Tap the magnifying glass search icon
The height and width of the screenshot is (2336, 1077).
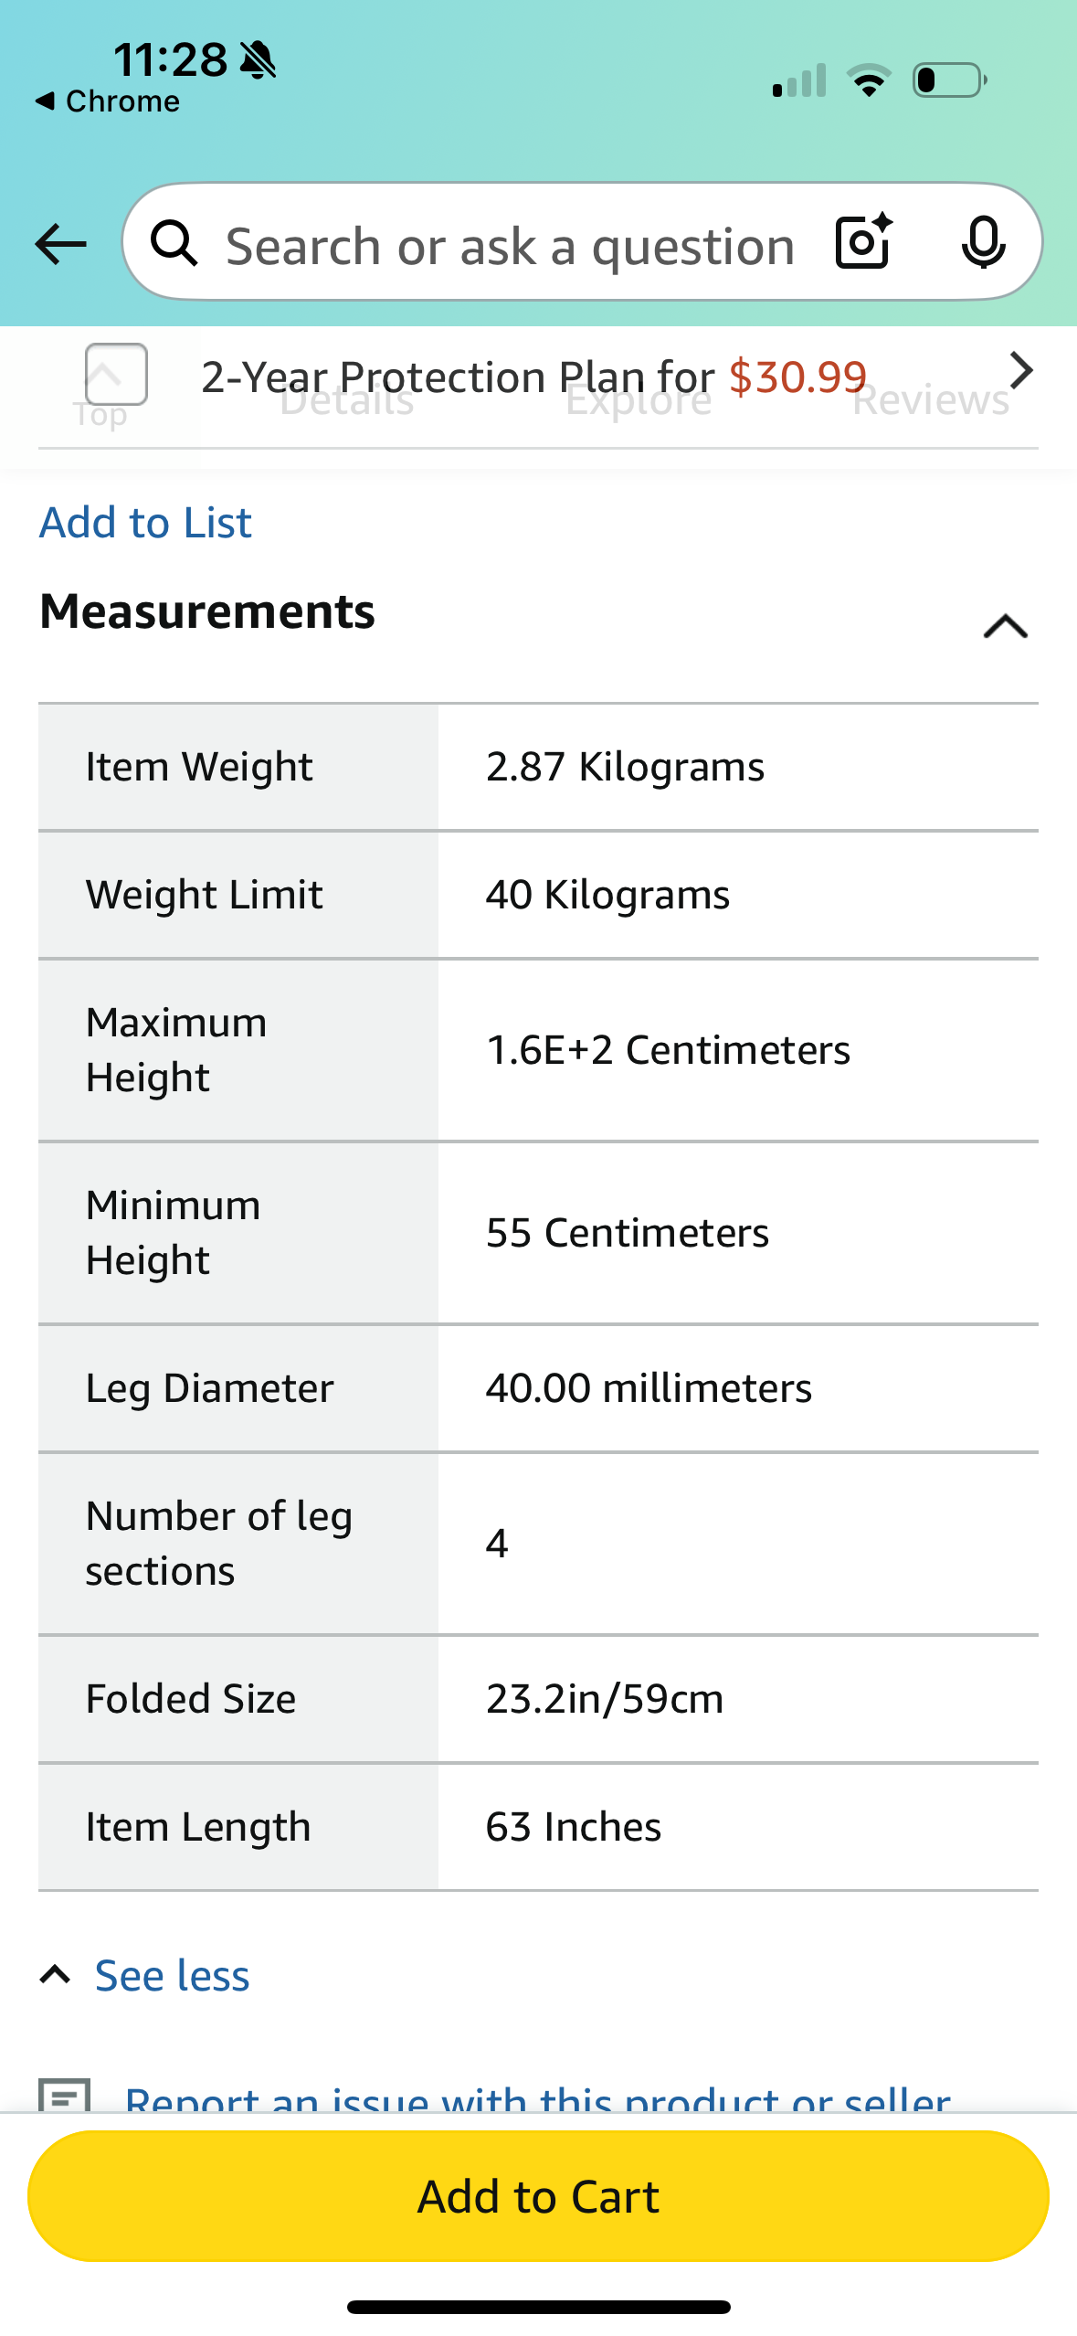pyautogui.click(x=174, y=244)
